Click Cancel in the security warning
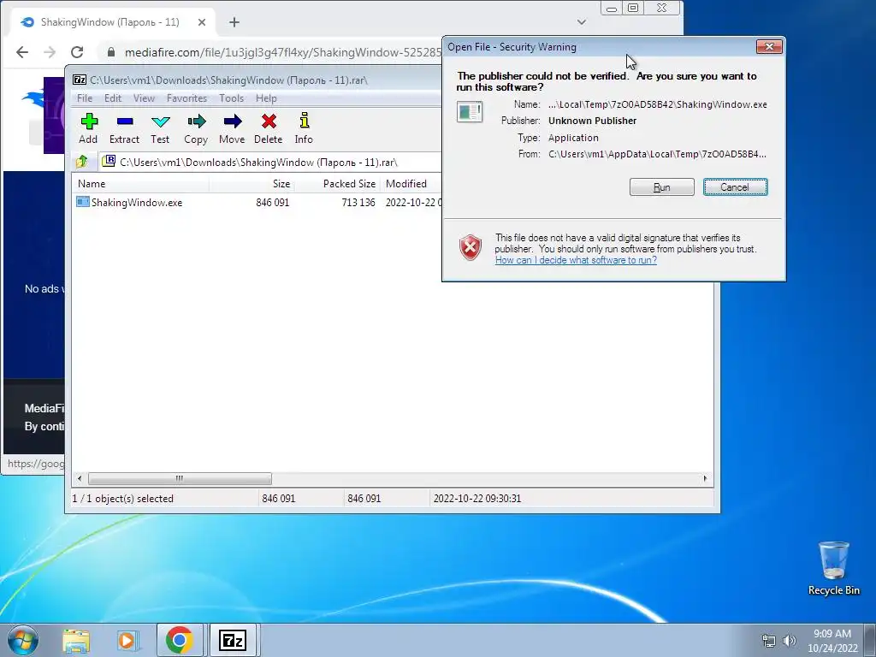Image resolution: width=876 pixels, height=657 pixels. [x=735, y=187]
